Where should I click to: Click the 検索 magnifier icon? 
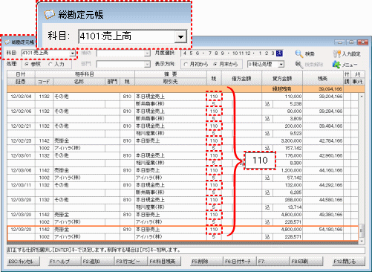[x=298, y=54]
